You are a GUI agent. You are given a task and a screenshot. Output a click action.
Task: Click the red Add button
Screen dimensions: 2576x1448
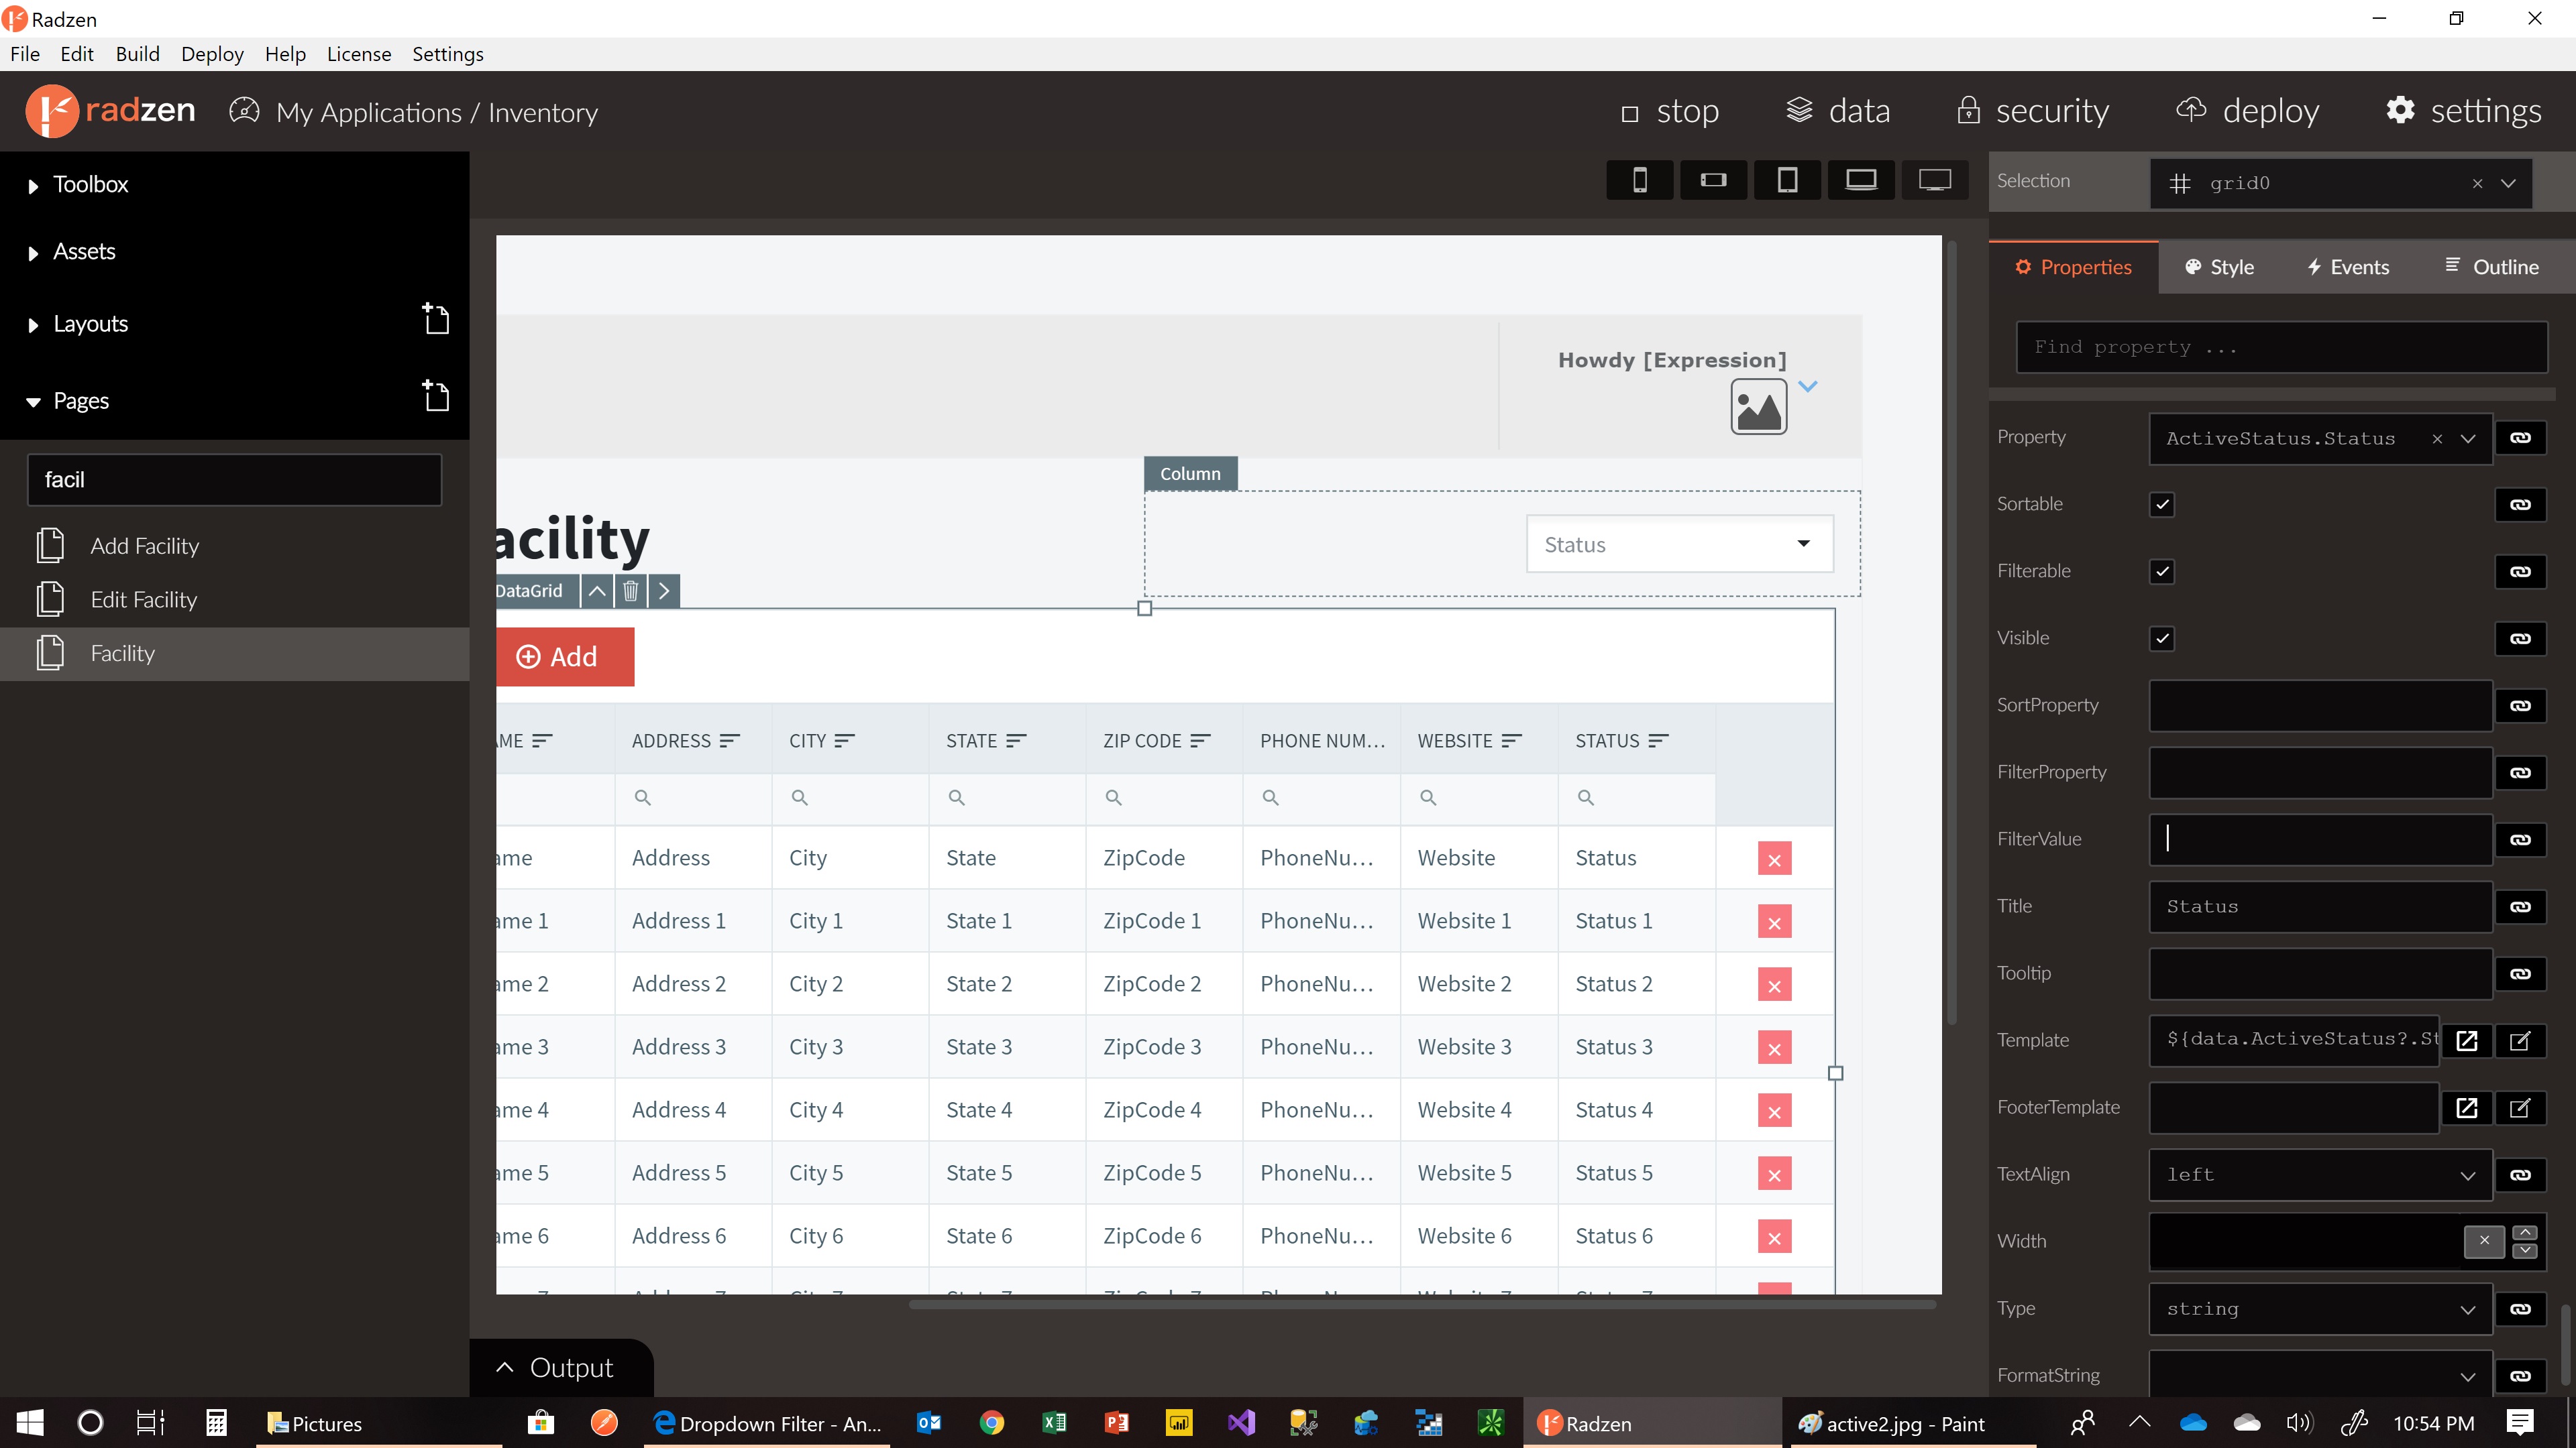[565, 656]
